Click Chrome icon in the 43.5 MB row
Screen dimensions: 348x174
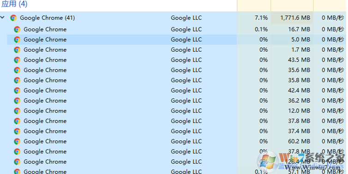point(17,60)
